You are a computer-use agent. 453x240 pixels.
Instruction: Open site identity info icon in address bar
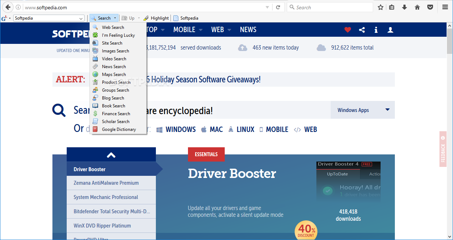[x=18, y=7]
